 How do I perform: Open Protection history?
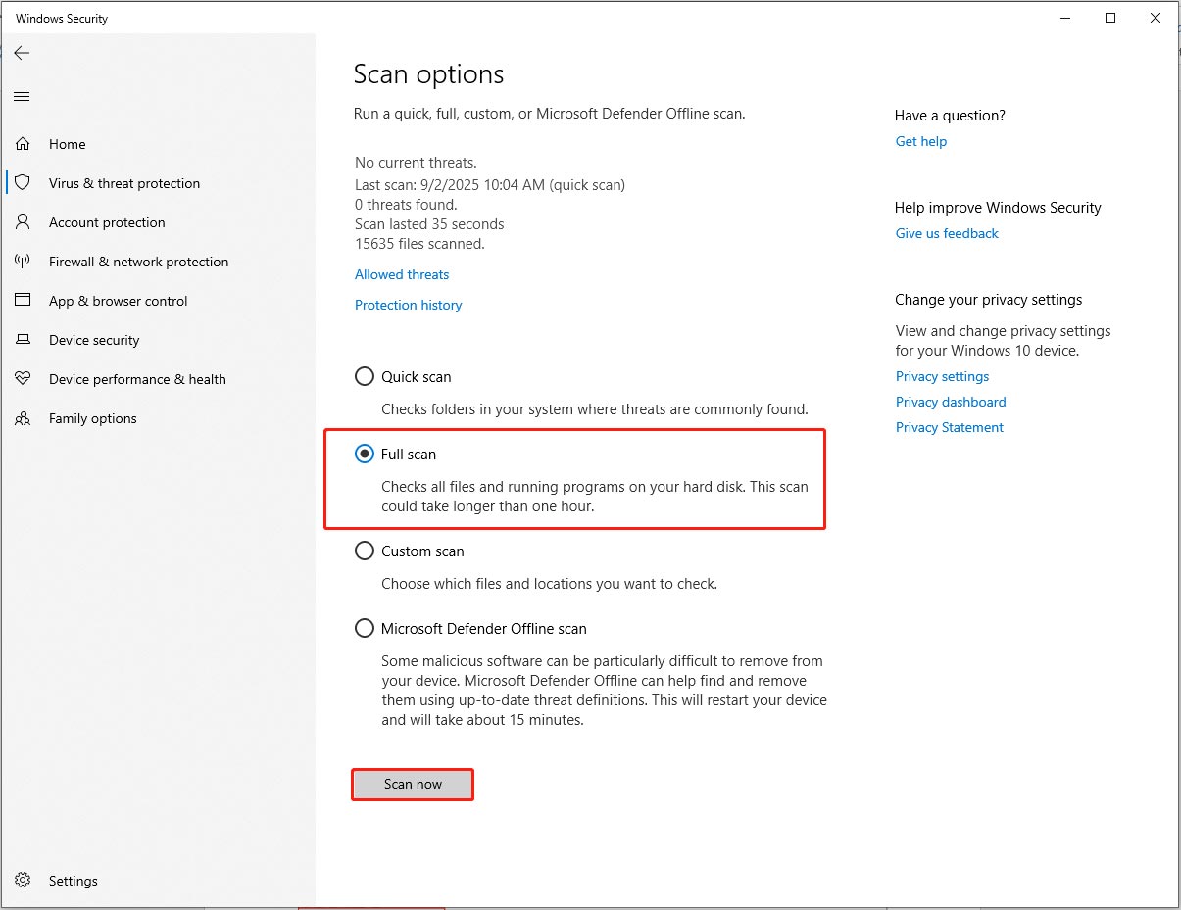click(x=408, y=305)
